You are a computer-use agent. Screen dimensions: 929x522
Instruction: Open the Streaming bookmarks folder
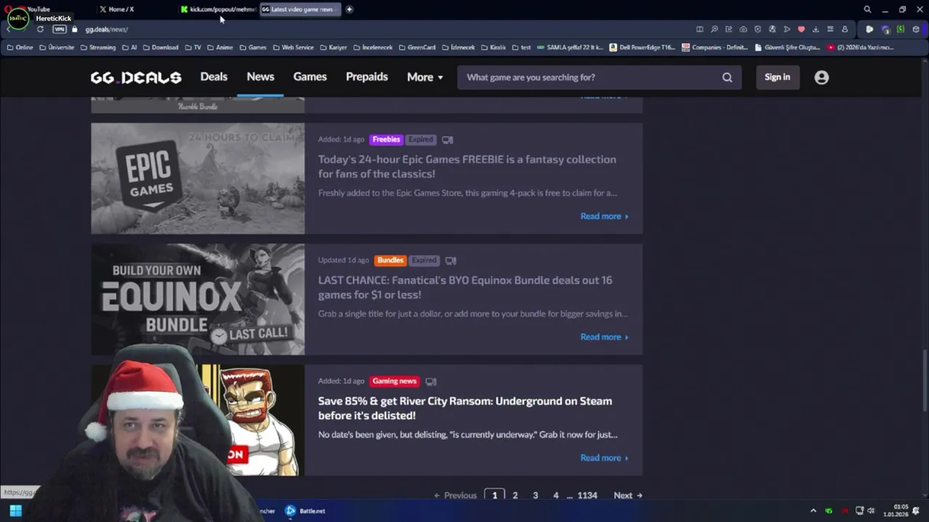[x=98, y=47]
